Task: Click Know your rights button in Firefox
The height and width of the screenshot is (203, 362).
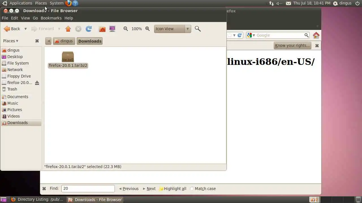Action: pyautogui.click(x=292, y=45)
